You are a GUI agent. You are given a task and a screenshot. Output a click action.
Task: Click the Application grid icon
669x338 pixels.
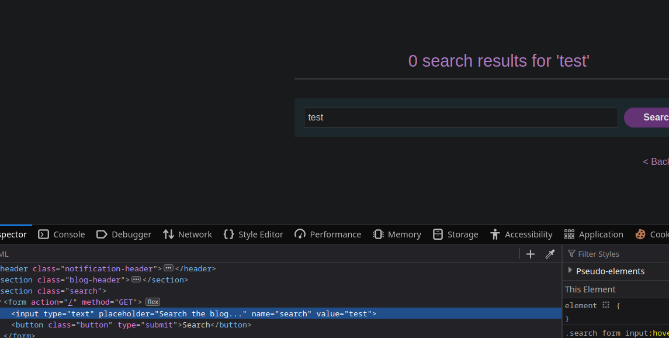point(569,234)
